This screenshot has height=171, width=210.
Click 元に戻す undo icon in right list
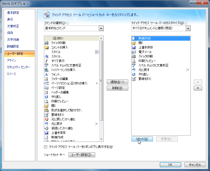[134, 70]
